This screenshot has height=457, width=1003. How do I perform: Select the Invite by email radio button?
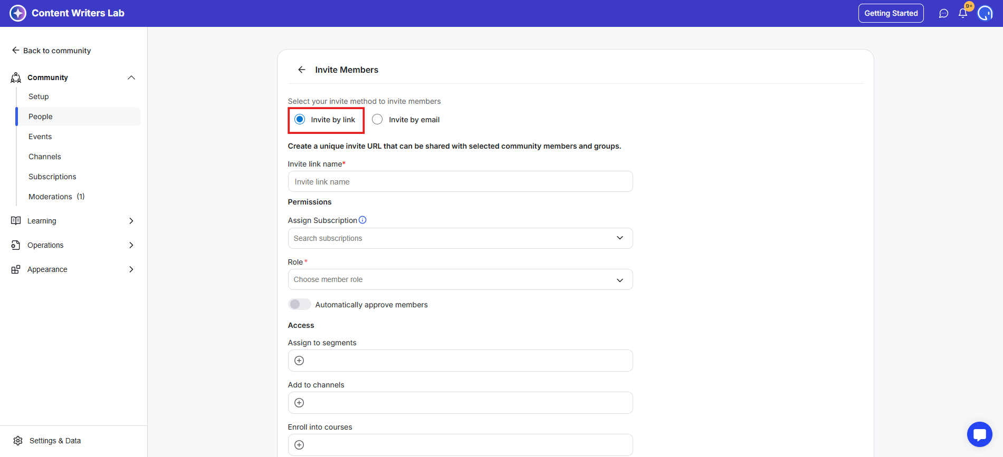(377, 120)
